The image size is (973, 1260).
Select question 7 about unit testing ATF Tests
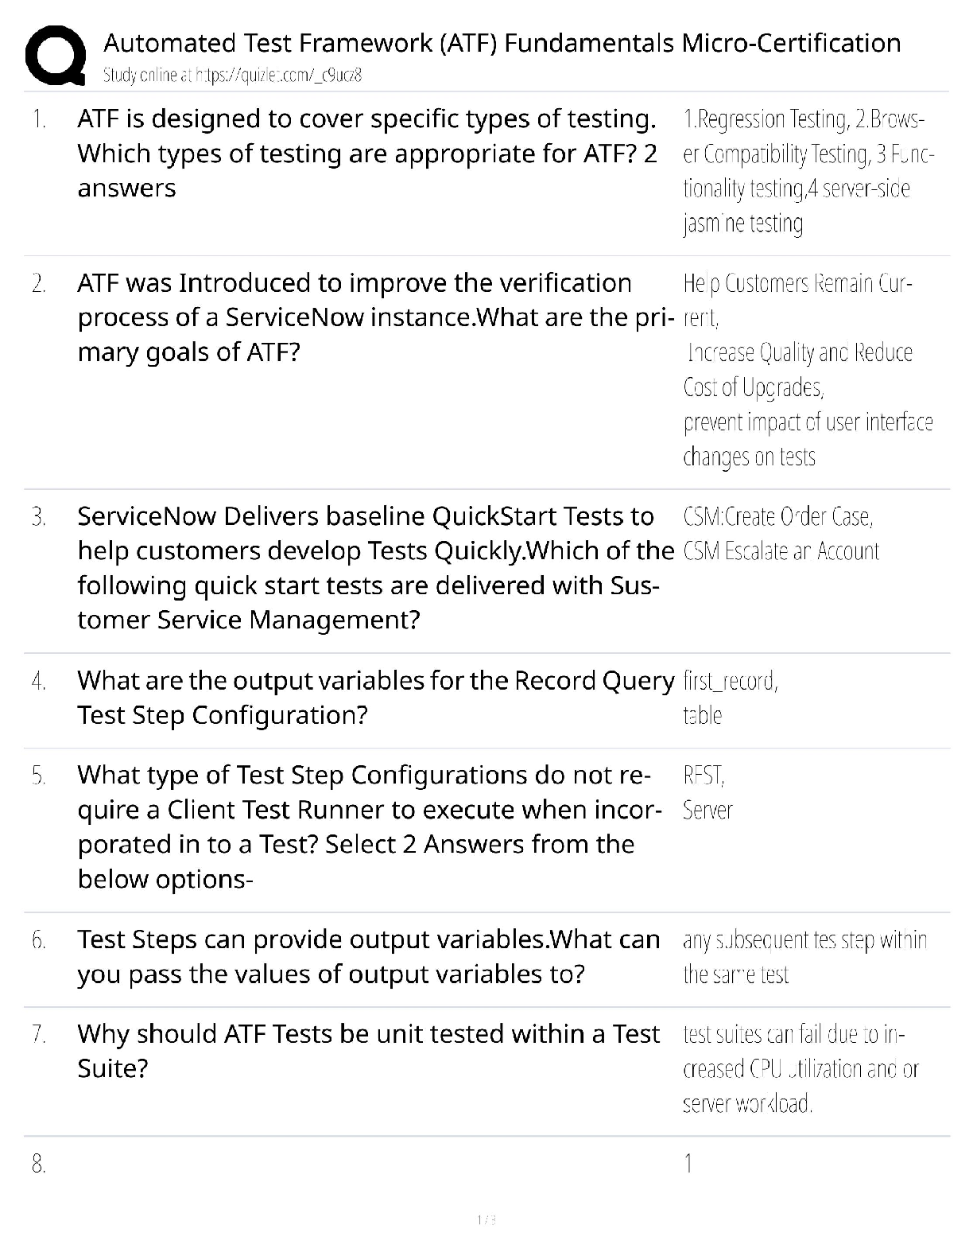[368, 1051]
